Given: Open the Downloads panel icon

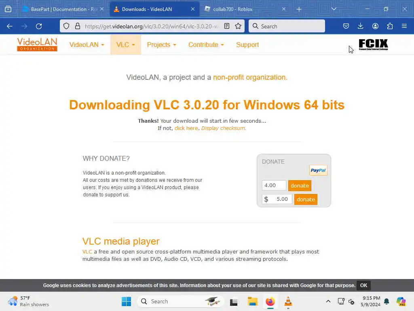Looking at the screenshot, I should tap(360, 26).
